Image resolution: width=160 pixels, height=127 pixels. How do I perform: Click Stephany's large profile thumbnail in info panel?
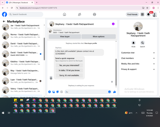click(138, 26)
